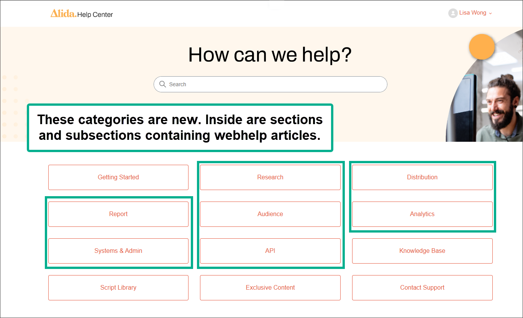Image resolution: width=523 pixels, height=318 pixels.
Task: Click the magnifier icon in search bar
Action: (162, 84)
